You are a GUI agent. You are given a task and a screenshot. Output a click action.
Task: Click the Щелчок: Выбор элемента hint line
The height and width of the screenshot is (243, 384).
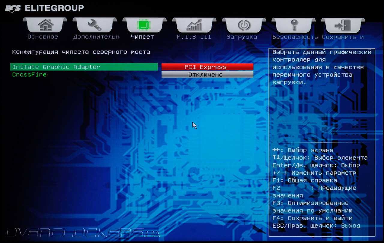point(320,158)
